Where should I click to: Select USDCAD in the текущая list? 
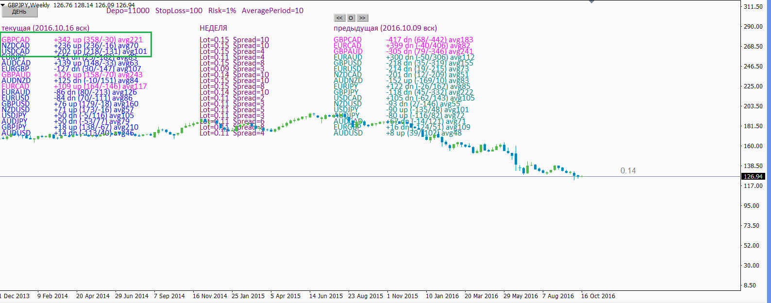pyautogui.click(x=16, y=51)
